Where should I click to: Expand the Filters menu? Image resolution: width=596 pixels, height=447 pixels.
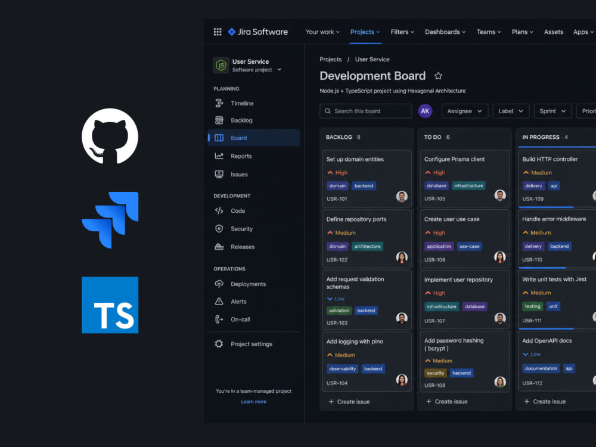point(402,32)
